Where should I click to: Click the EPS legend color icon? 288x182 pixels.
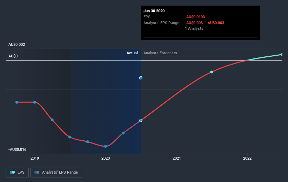coord(12,172)
